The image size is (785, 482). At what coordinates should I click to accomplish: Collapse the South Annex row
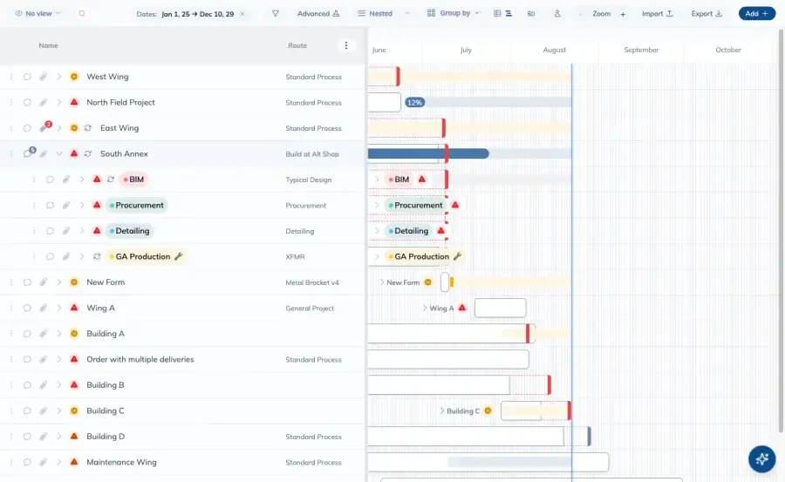[x=59, y=153]
